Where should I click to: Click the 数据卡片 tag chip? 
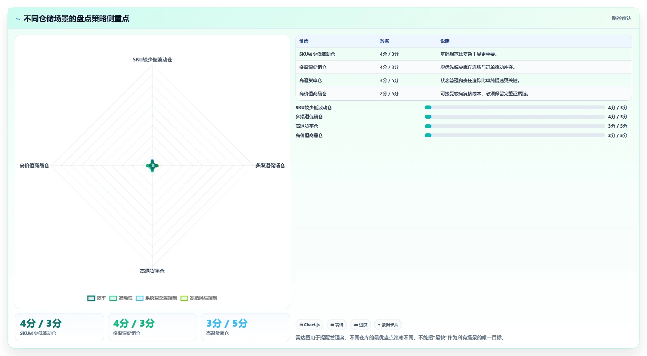388,325
